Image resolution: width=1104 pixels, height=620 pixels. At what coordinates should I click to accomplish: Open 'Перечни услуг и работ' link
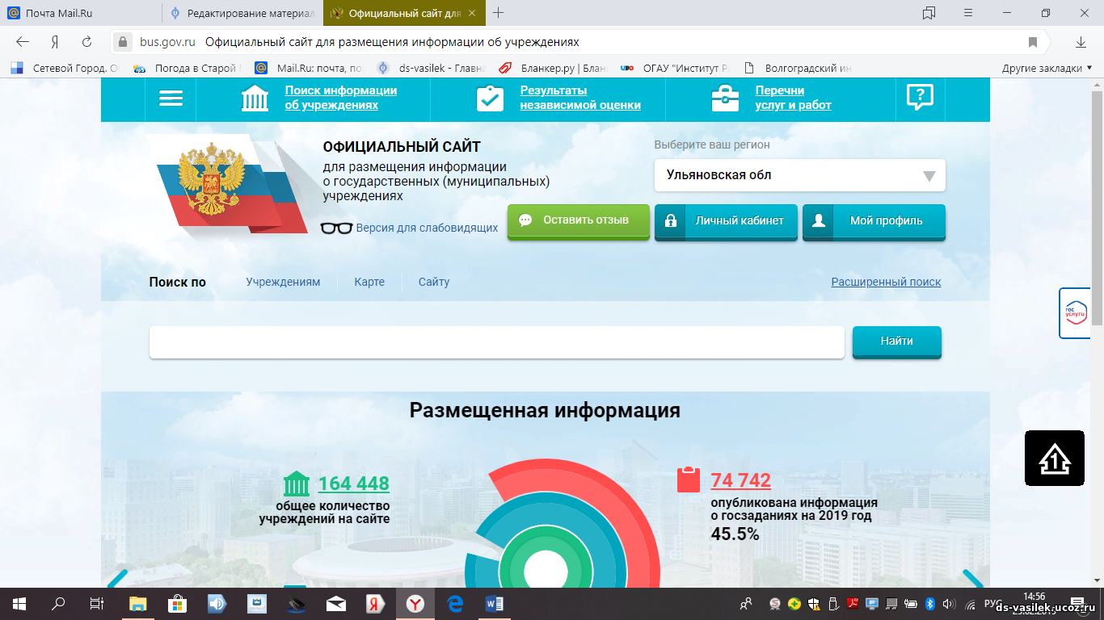[x=794, y=98]
